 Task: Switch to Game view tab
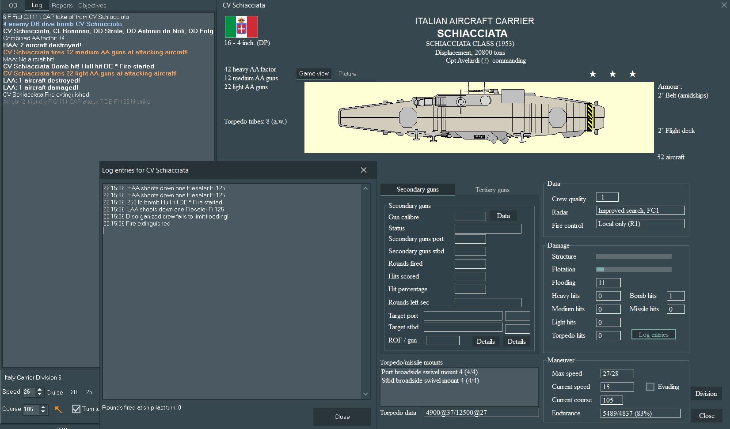(x=314, y=73)
